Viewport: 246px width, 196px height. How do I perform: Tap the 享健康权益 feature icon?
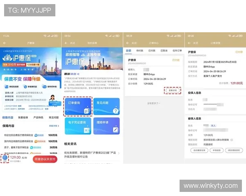pyautogui.click(x=25, y=87)
